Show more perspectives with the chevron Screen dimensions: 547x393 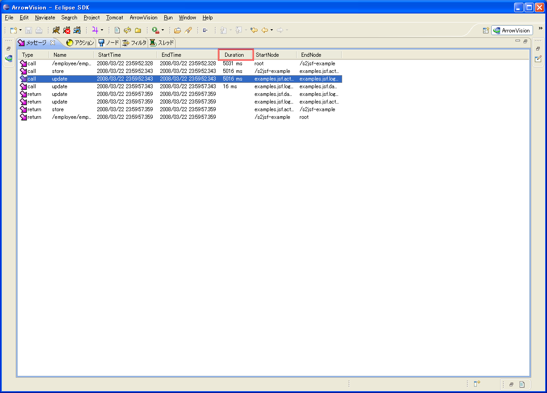[x=540, y=28]
